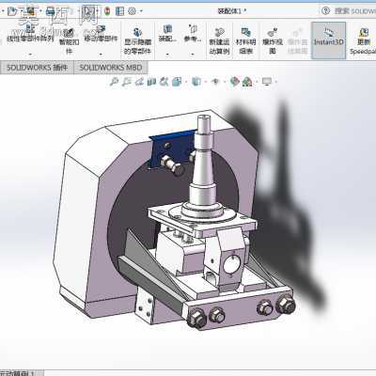Click 显示隐藏的零部件 show hidden components
Screen dimensions: 376x376
point(137,40)
